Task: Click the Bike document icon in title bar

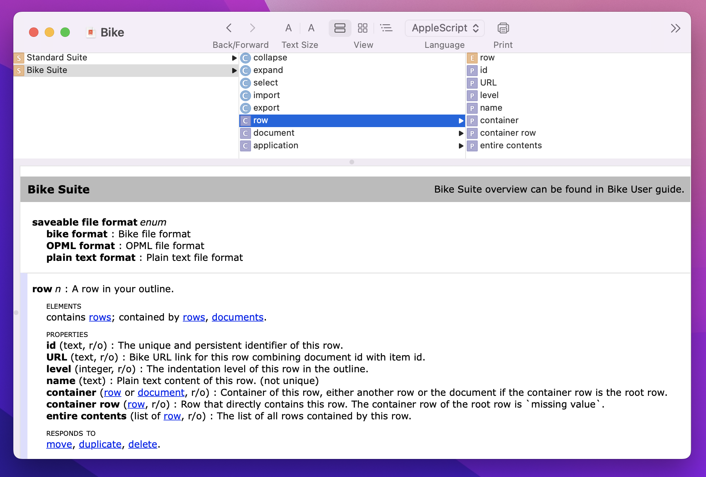Action: tap(91, 33)
